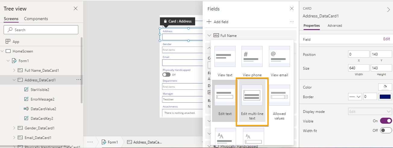Collapse the Full Name field section
This screenshot has width=393, height=148.
tap(210, 35)
